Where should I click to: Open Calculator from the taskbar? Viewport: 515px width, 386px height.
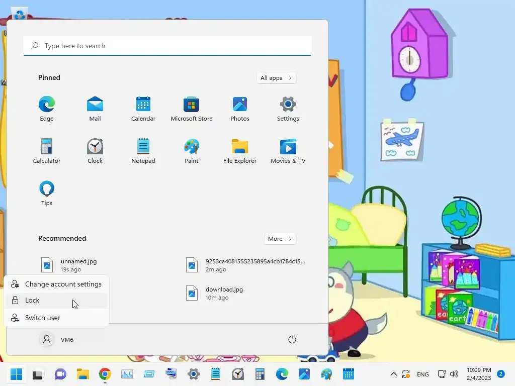(x=260, y=374)
